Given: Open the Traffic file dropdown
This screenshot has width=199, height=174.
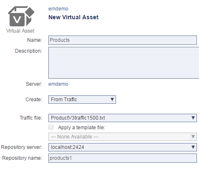Looking at the screenshot, I should [x=123, y=118].
